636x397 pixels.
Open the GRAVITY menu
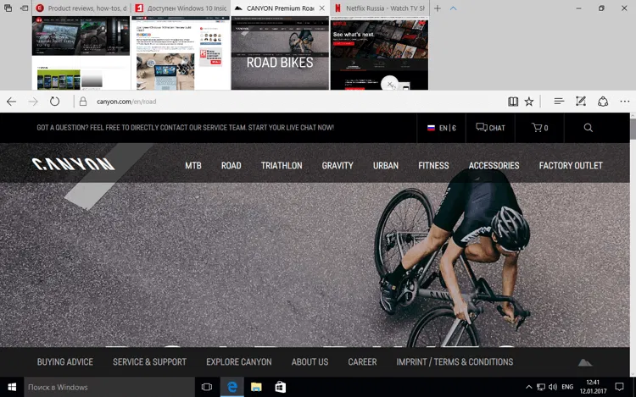pyautogui.click(x=338, y=166)
